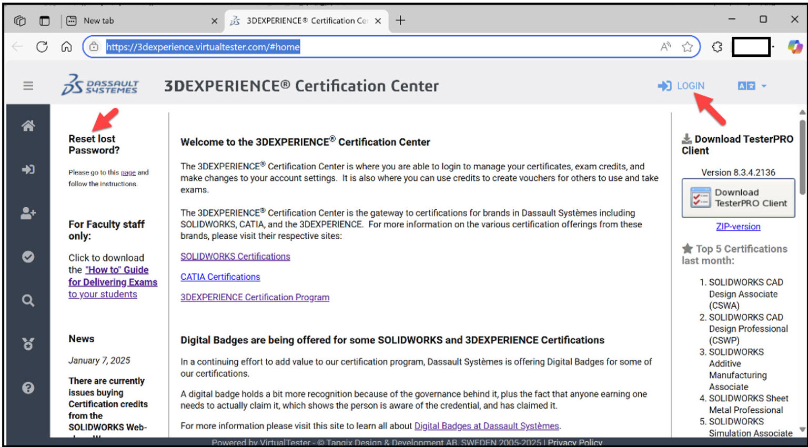This screenshot has width=808, height=447.
Task: Open the hamburger menu at top left
Action: point(28,86)
